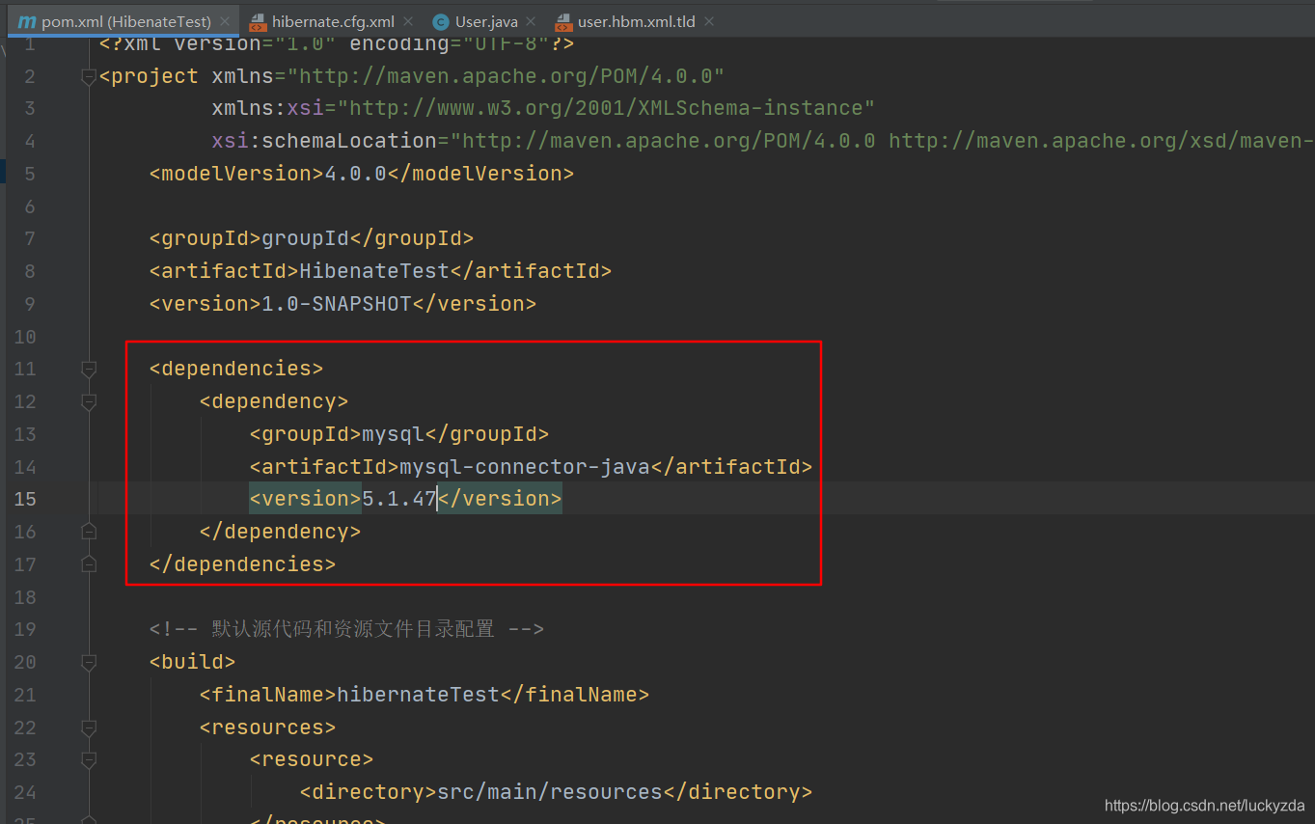Viewport: 1315px width, 824px height.
Task: Click the artifactId value HibenateTest
Action: [374, 271]
